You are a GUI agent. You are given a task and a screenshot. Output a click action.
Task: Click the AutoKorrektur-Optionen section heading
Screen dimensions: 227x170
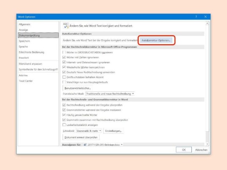[x=77, y=34]
